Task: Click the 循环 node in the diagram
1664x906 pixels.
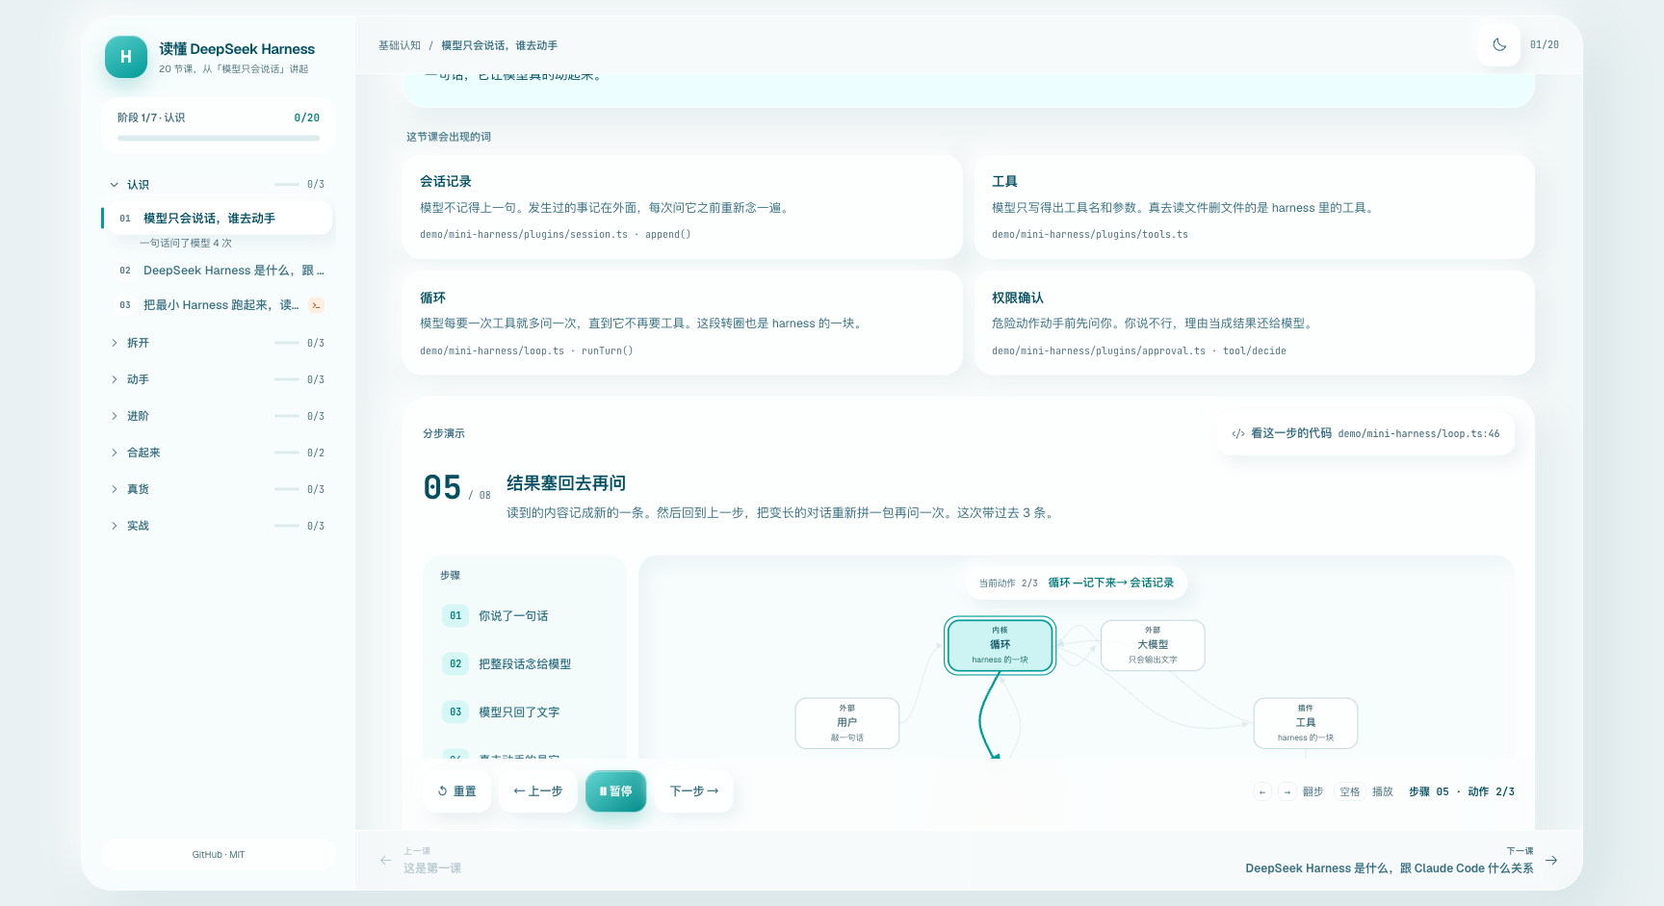Action: pyautogui.click(x=1000, y=645)
